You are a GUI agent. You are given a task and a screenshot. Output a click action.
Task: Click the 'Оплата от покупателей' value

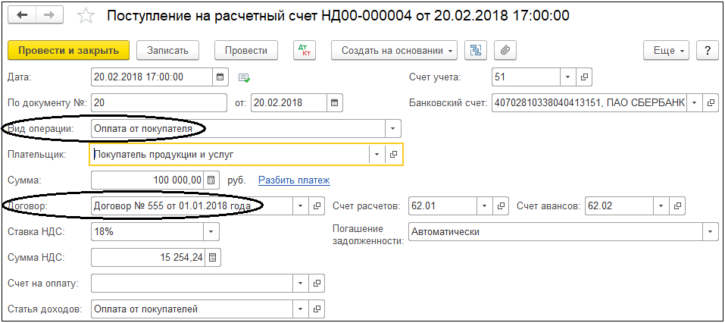click(x=146, y=309)
